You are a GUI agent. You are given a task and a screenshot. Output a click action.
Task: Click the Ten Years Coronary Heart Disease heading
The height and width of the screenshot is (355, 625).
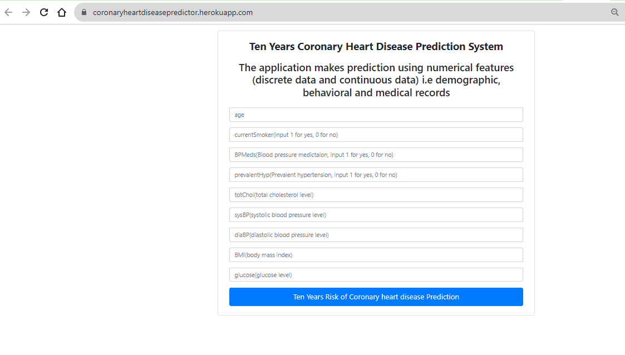376,47
